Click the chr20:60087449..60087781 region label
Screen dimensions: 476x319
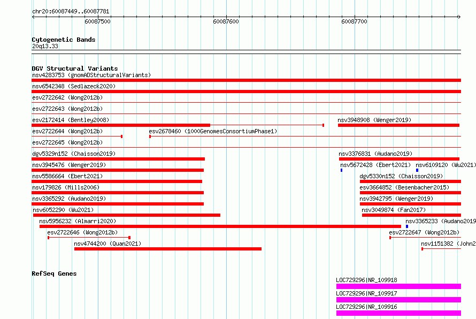point(71,12)
